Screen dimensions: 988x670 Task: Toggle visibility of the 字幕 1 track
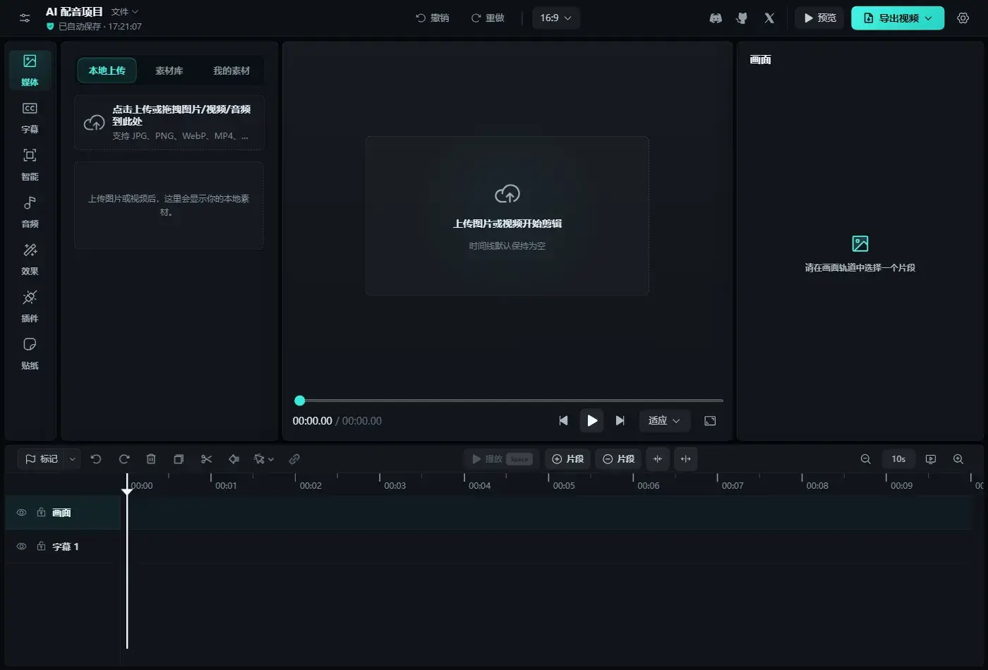22,547
